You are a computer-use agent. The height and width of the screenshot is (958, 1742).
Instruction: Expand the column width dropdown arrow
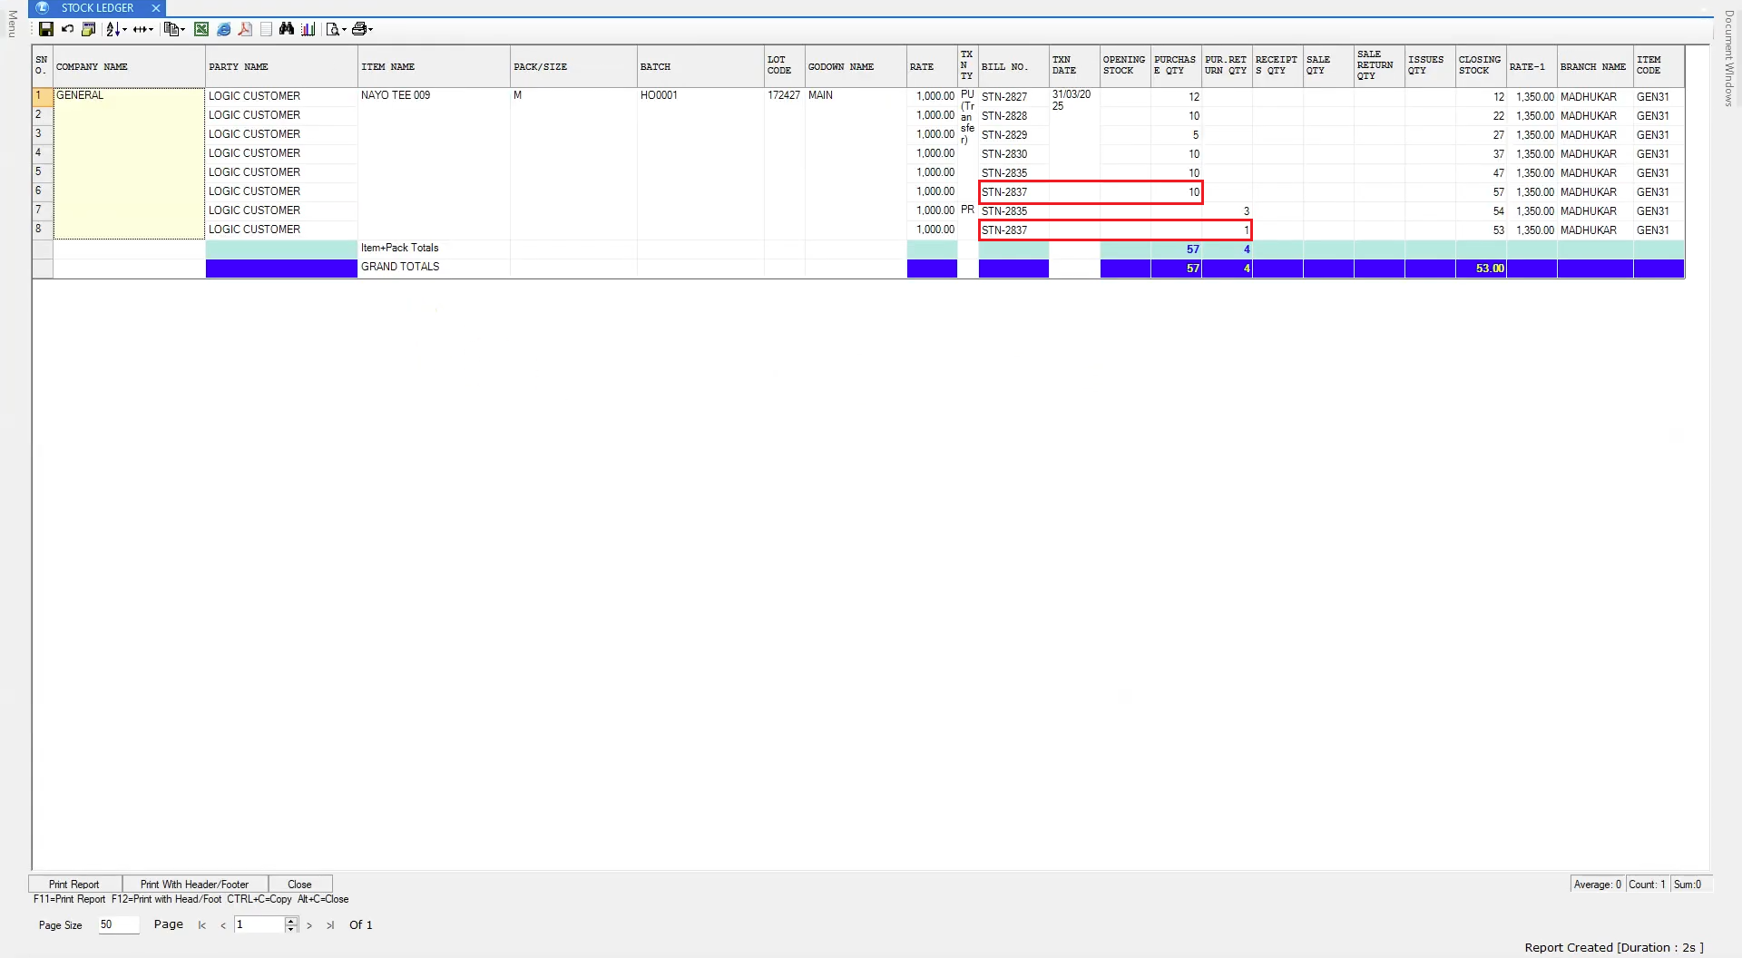tap(151, 30)
